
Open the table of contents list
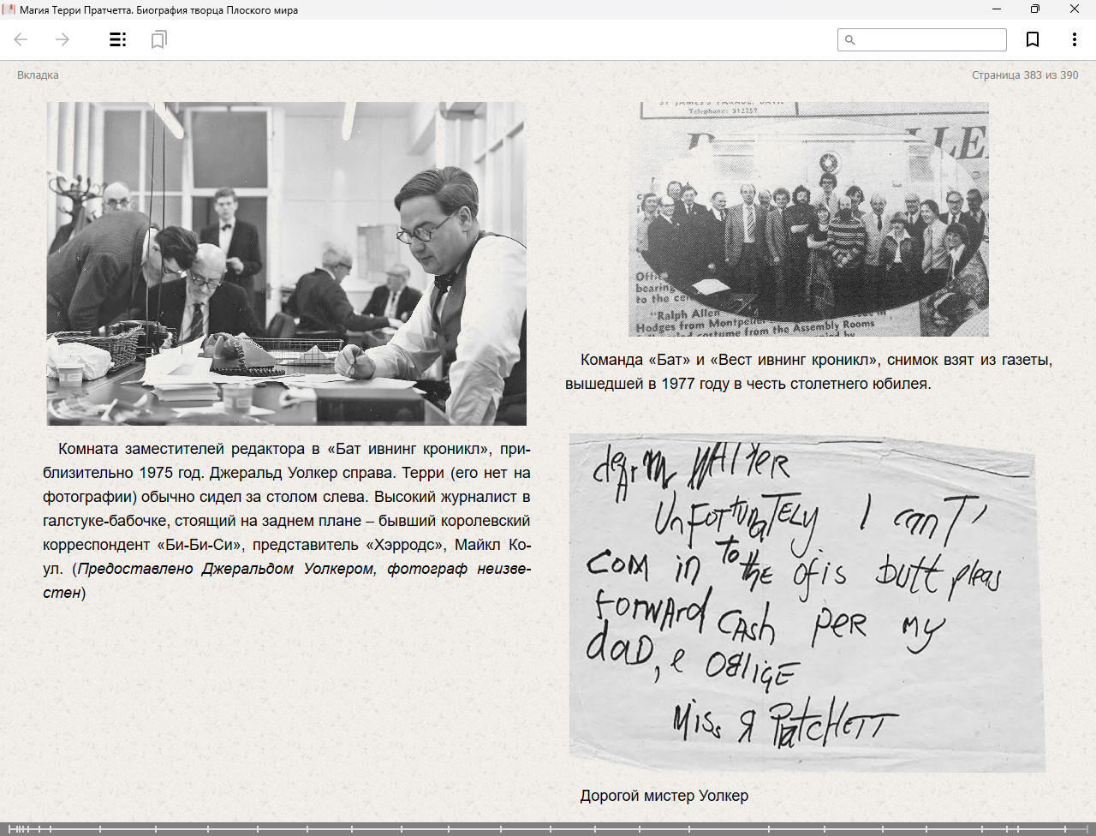click(118, 39)
